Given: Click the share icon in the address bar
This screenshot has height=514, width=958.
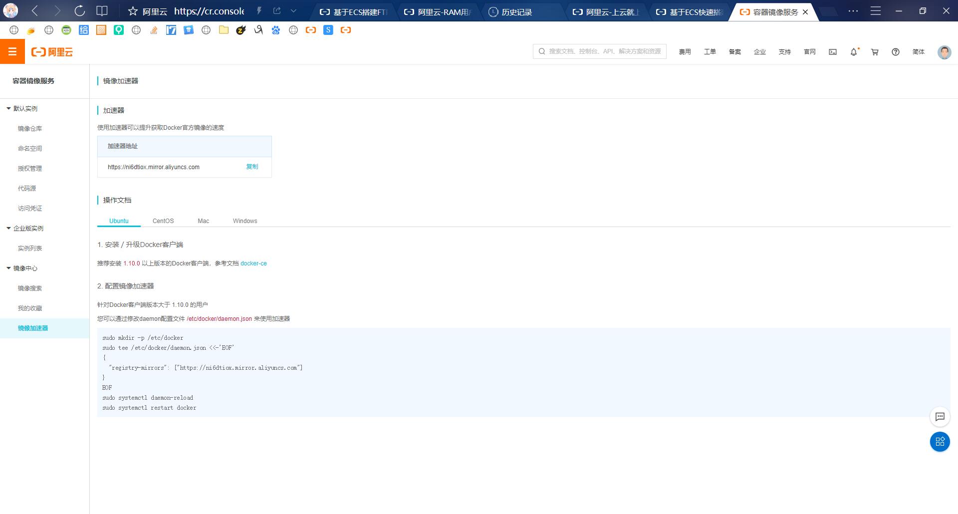Looking at the screenshot, I should coord(277,11).
